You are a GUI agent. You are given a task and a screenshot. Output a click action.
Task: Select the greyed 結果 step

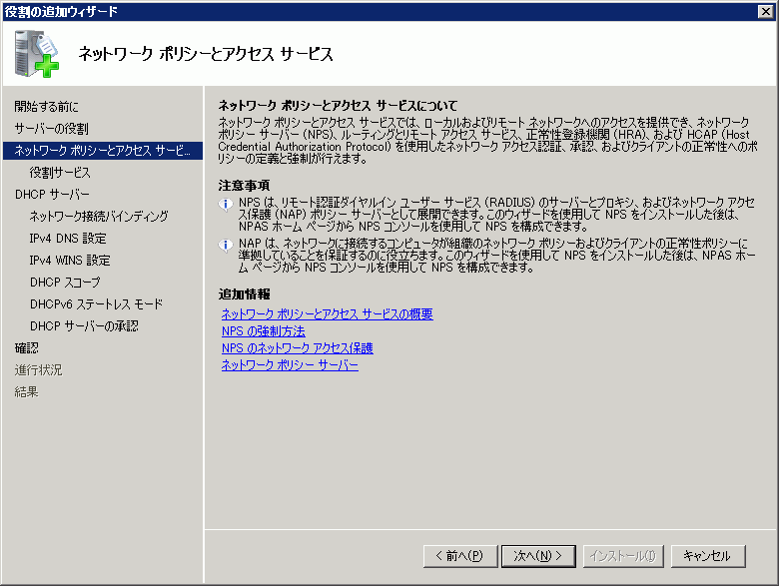(26, 391)
